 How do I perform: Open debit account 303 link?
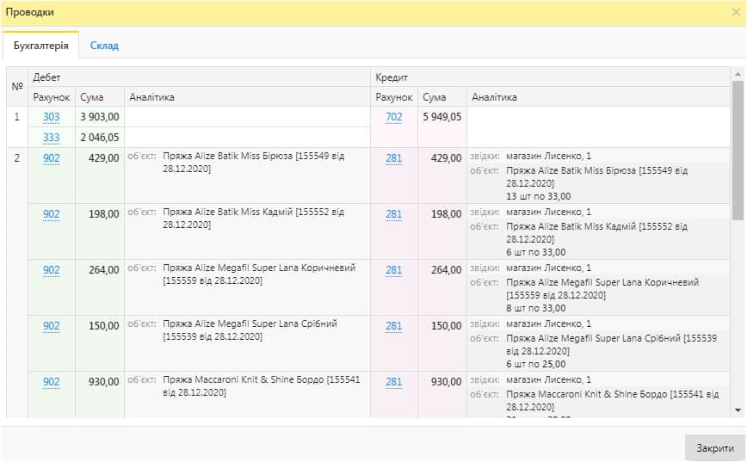point(52,117)
